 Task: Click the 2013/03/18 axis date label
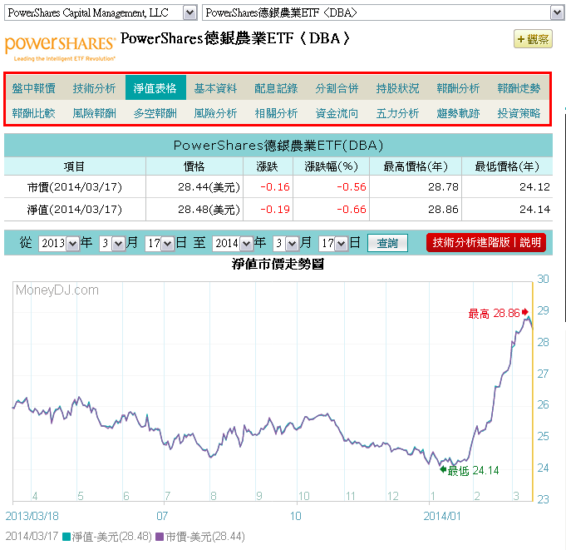32,516
